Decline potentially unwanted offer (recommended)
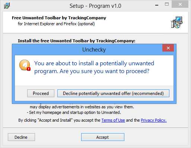 [113, 93]
